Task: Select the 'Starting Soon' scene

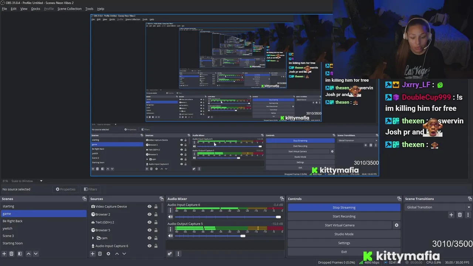Action: (x=44, y=243)
